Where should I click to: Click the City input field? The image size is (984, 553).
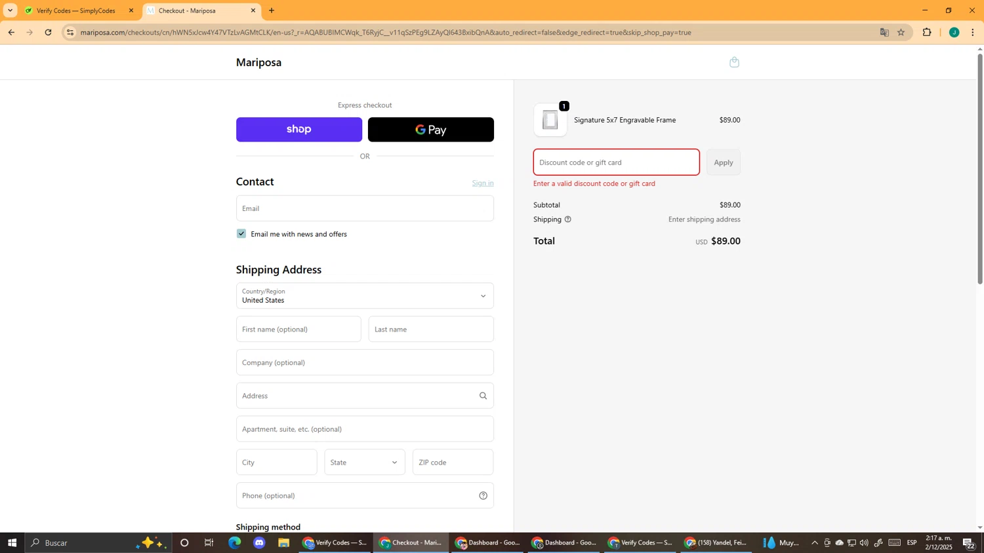pyautogui.click(x=276, y=463)
